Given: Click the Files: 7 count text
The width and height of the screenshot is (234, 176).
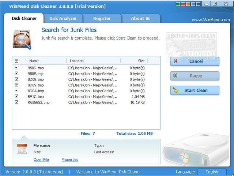Looking at the screenshot, I should [x=88, y=134].
